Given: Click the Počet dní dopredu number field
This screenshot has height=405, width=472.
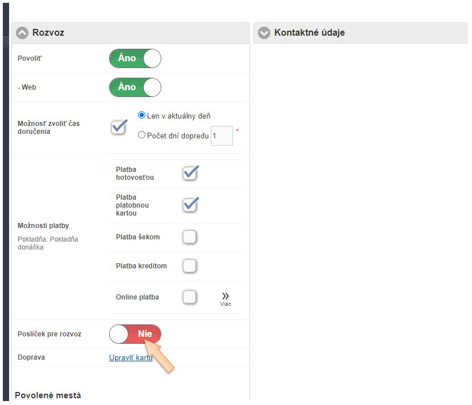Looking at the screenshot, I should click(x=222, y=136).
